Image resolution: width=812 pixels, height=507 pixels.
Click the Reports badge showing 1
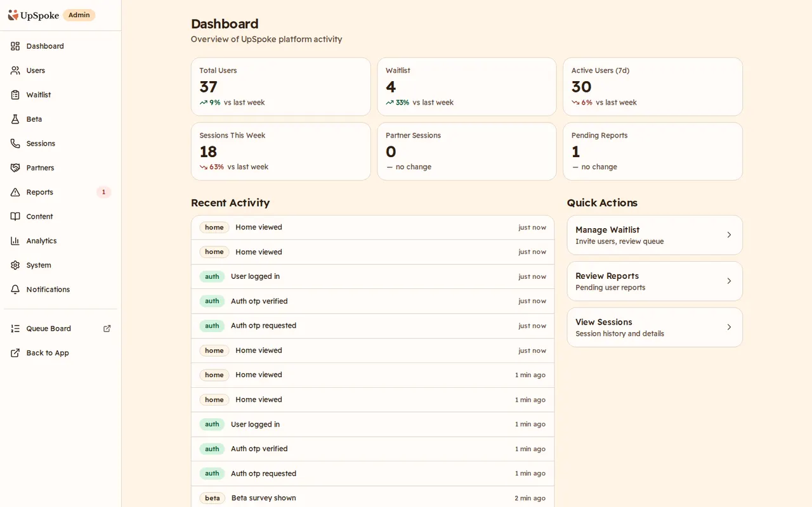[x=103, y=192]
